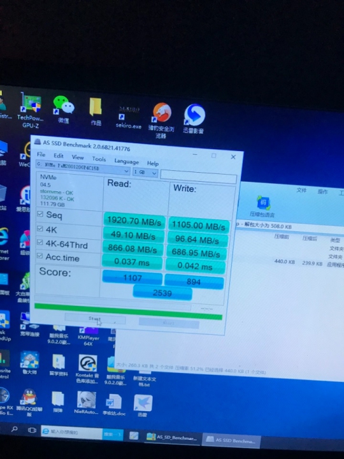Toggle the 4K test checkbox

pyautogui.click(x=40, y=228)
